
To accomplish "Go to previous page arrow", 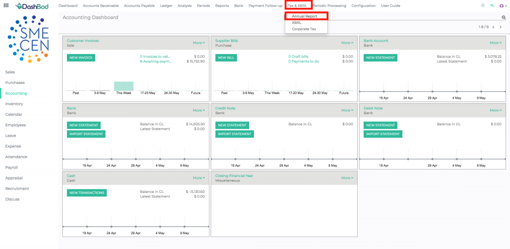I will pyautogui.click(x=494, y=27).
